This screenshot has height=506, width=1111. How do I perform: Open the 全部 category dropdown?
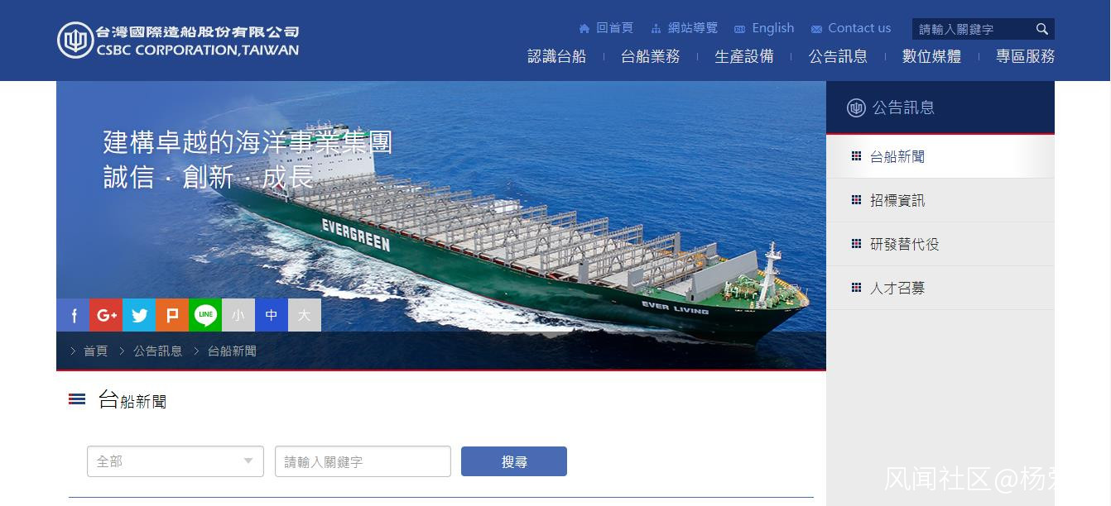pyautogui.click(x=176, y=461)
